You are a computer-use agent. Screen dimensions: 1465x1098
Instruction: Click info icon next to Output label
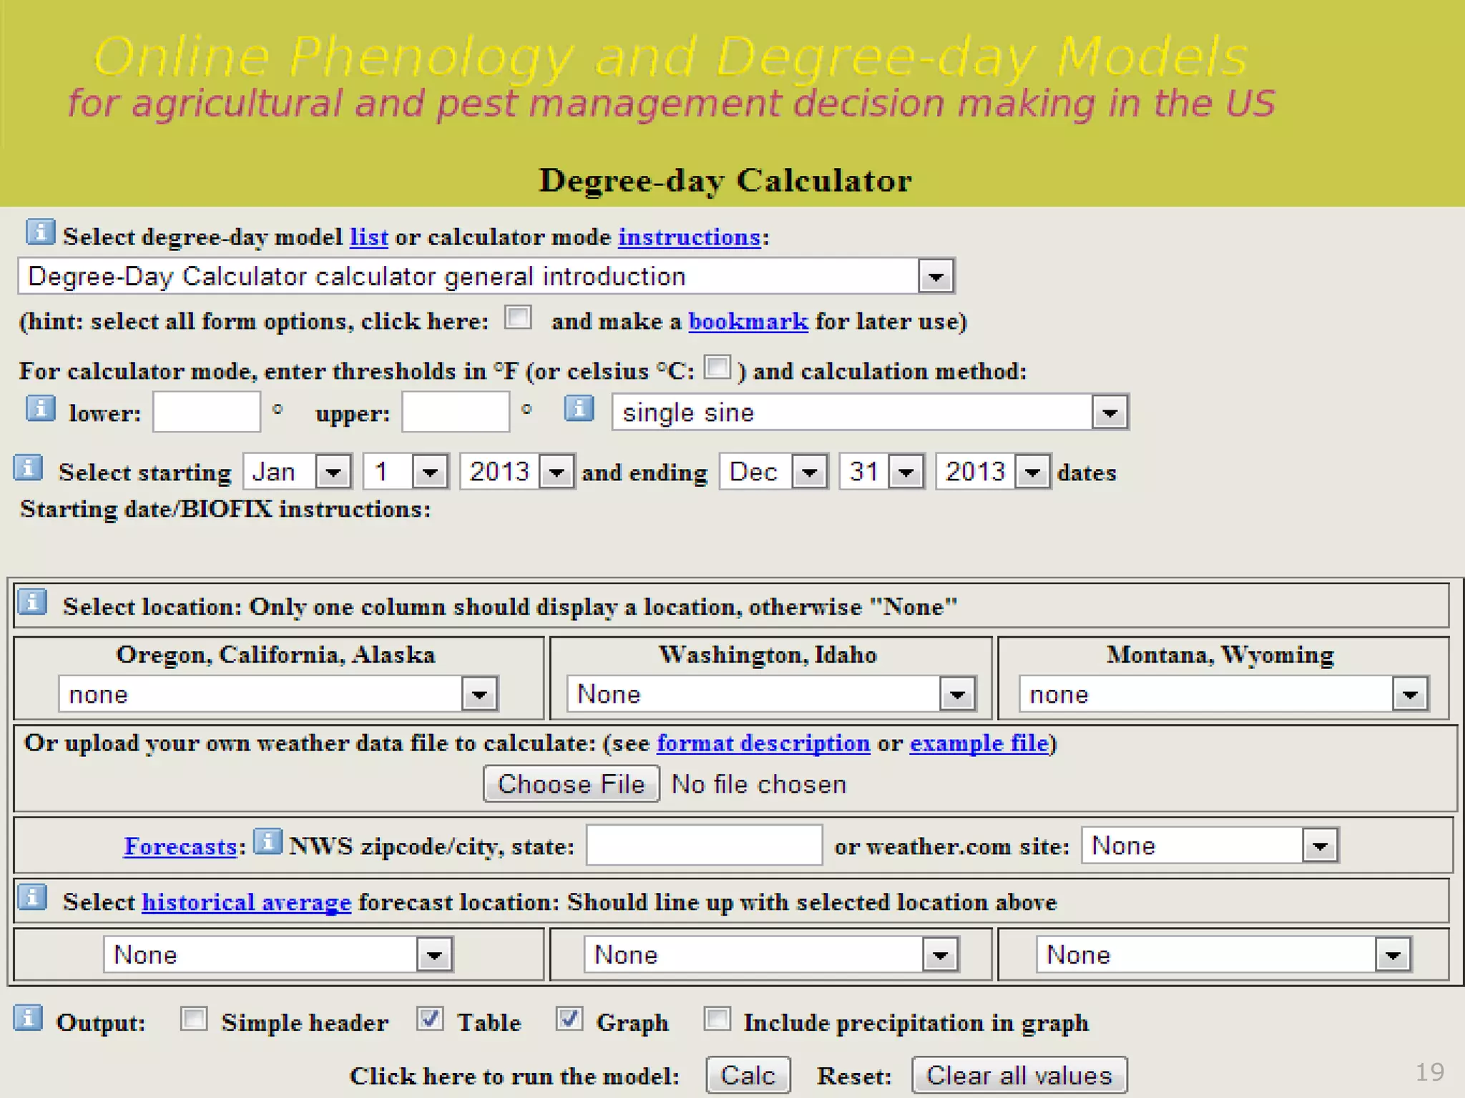point(28,1018)
